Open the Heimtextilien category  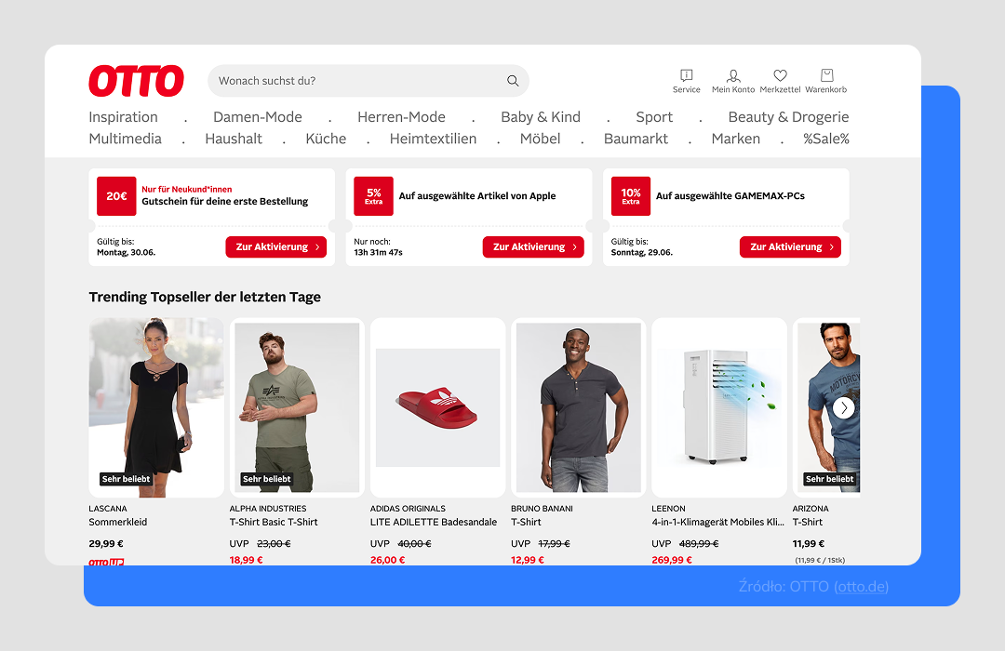[x=434, y=139]
